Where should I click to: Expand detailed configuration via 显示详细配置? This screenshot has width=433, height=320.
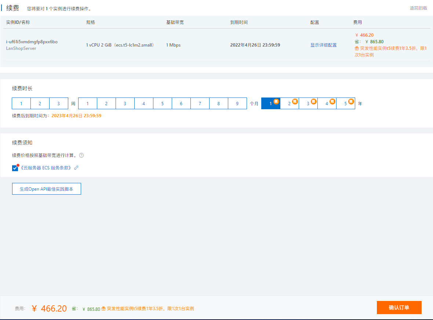[323, 45]
